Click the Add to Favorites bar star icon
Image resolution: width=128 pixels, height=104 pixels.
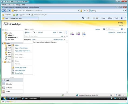[14, 15]
